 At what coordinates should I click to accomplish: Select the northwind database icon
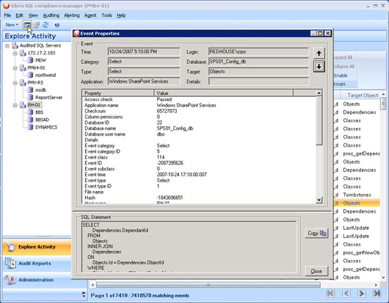point(30,75)
